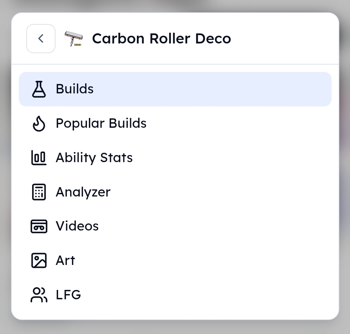
Task: Click the flame icon for Popular Builds
Action: (x=39, y=123)
